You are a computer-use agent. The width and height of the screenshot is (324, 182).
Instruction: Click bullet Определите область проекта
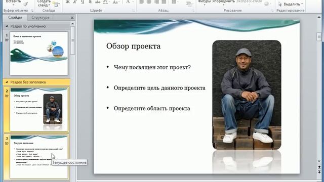[152, 109]
